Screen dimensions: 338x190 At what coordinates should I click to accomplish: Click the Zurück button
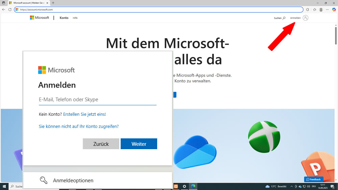[x=101, y=144]
